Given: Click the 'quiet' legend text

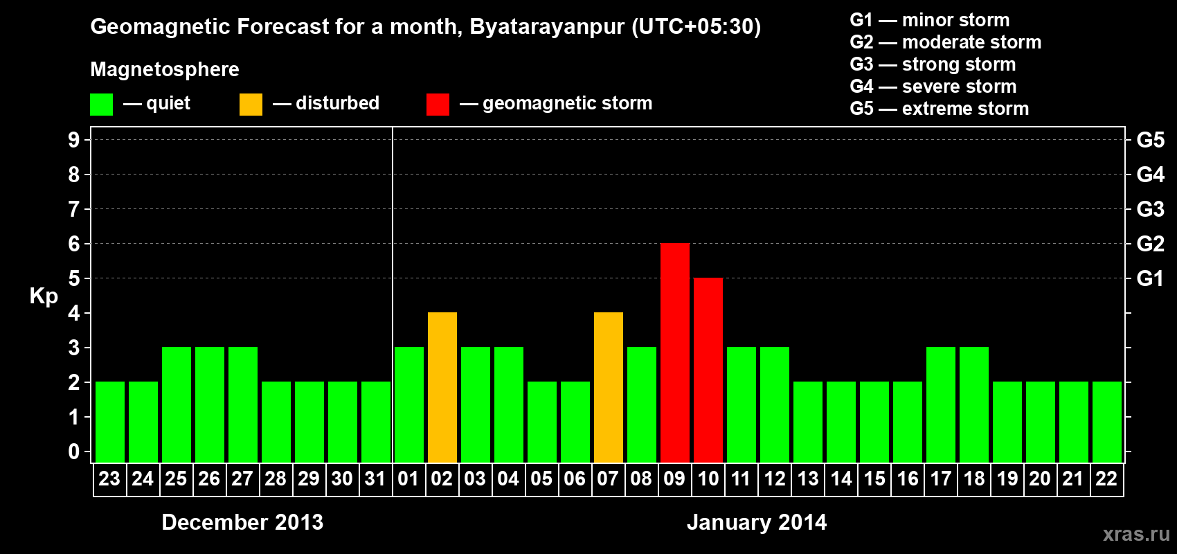Looking at the screenshot, I should point(168,103).
